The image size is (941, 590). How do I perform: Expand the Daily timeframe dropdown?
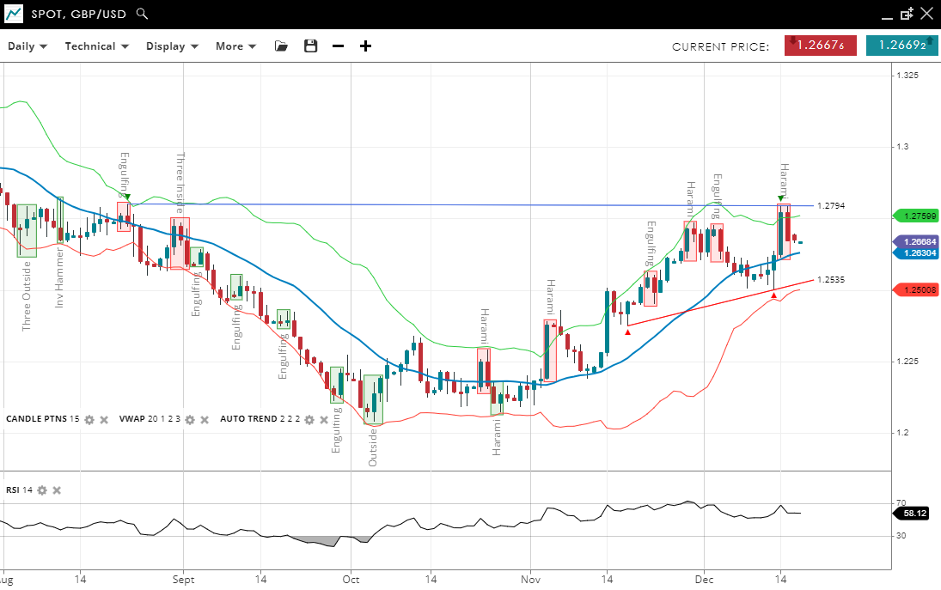tap(27, 46)
